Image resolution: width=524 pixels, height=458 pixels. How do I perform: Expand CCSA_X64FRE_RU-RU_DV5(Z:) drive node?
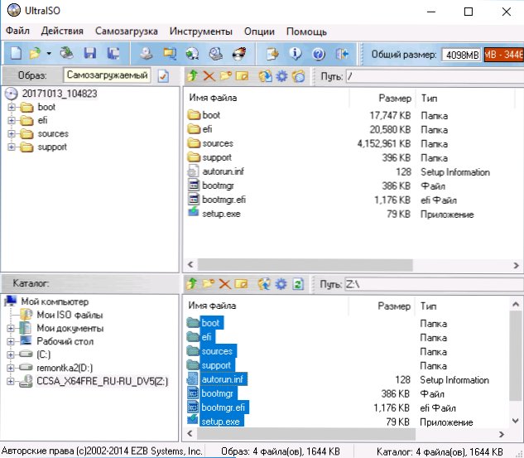pos(11,382)
